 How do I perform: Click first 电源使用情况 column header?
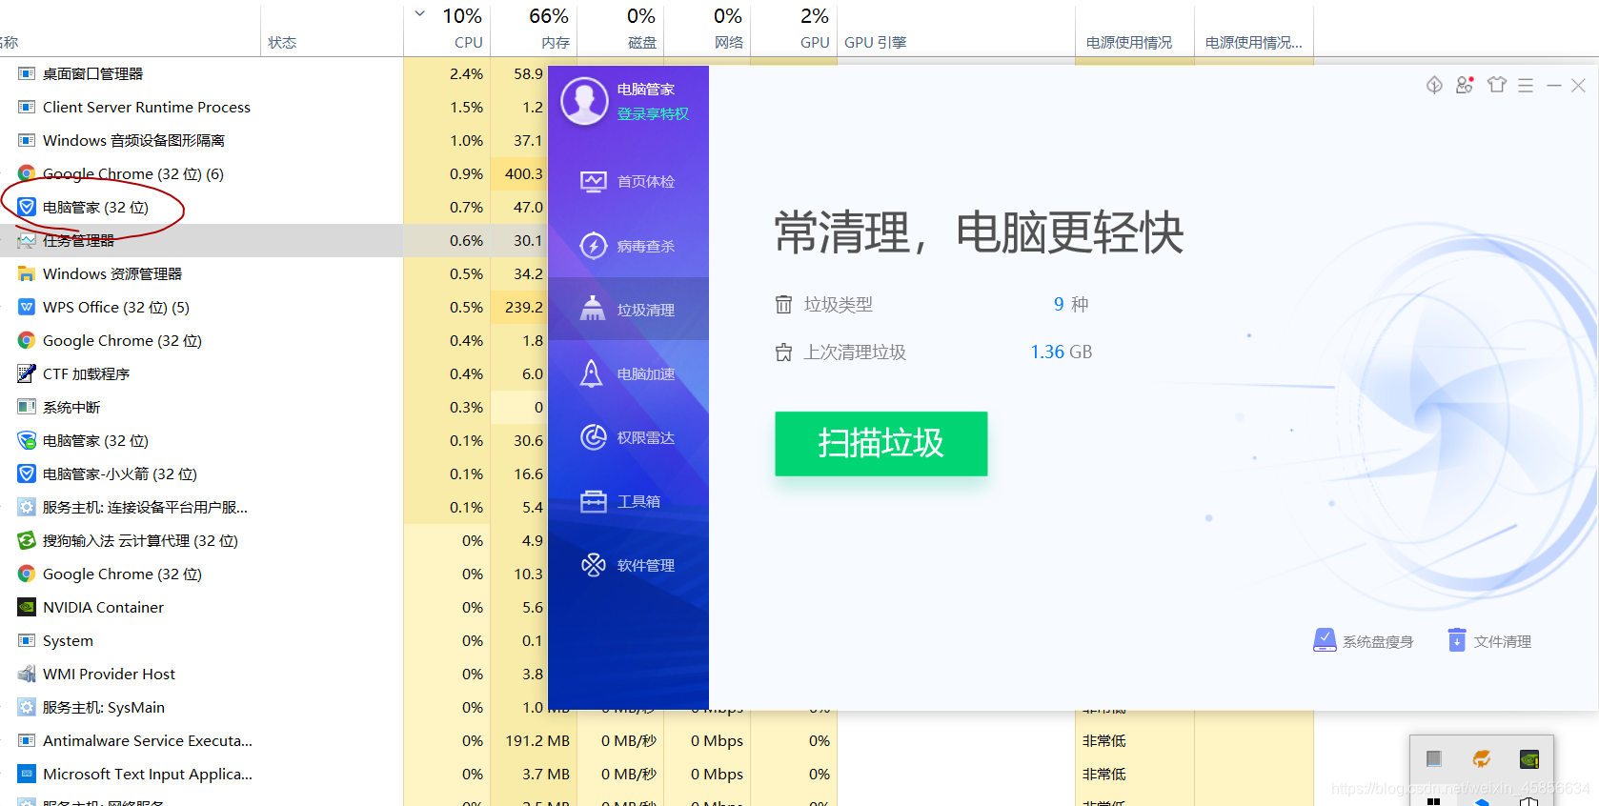pos(1135,29)
